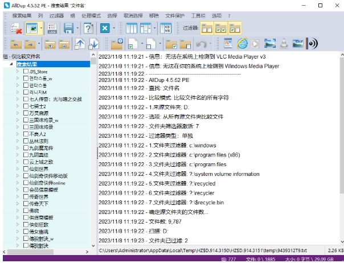Open the save icon dropdown arrow
The height and width of the screenshot is (263, 344).
(77, 28)
